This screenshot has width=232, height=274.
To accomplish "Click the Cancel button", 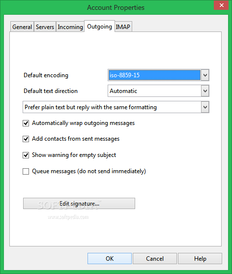I will click(x=155, y=258).
